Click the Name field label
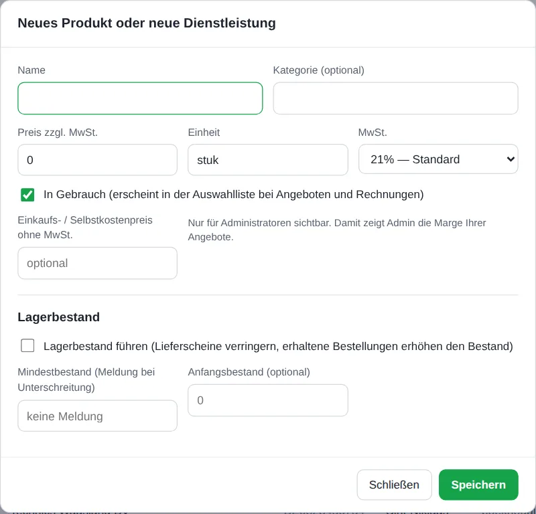536x514 pixels. coord(31,70)
